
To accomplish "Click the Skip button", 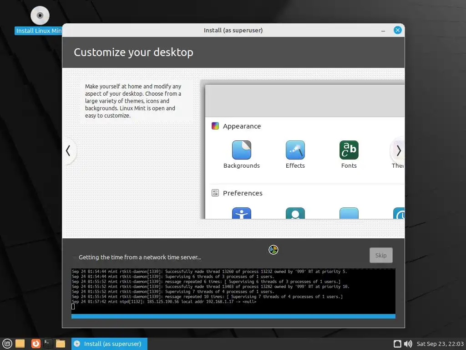I will 381,255.
